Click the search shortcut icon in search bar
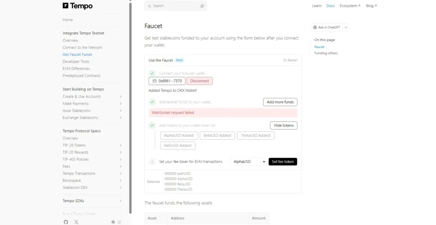The image size is (436, 225). click(x=202, y=6)
